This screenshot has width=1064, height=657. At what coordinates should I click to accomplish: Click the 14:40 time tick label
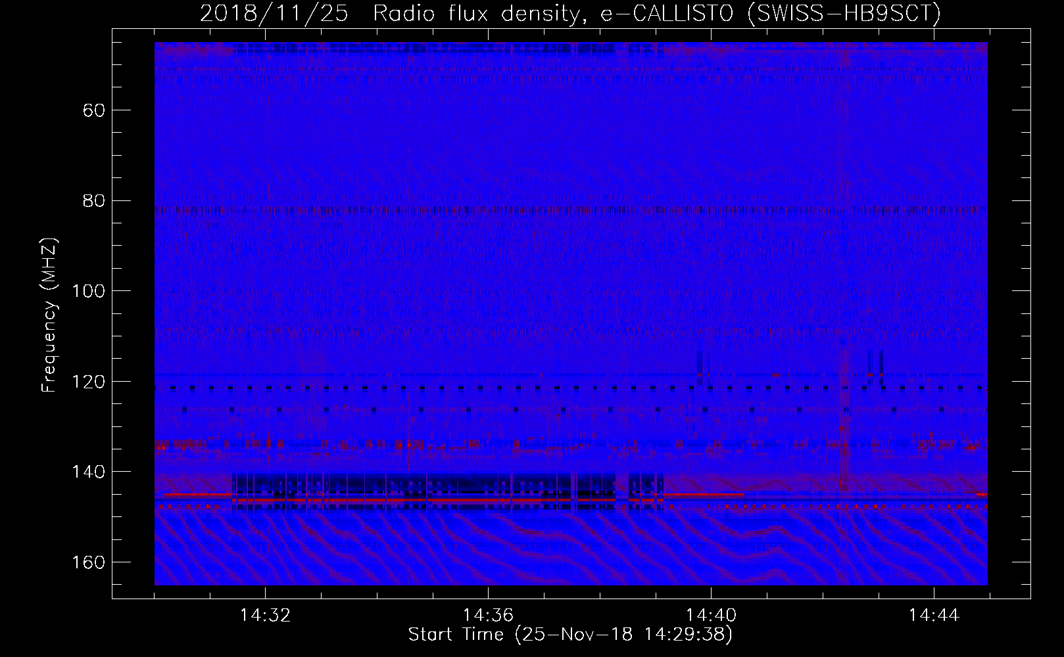(x=711, y=616)
